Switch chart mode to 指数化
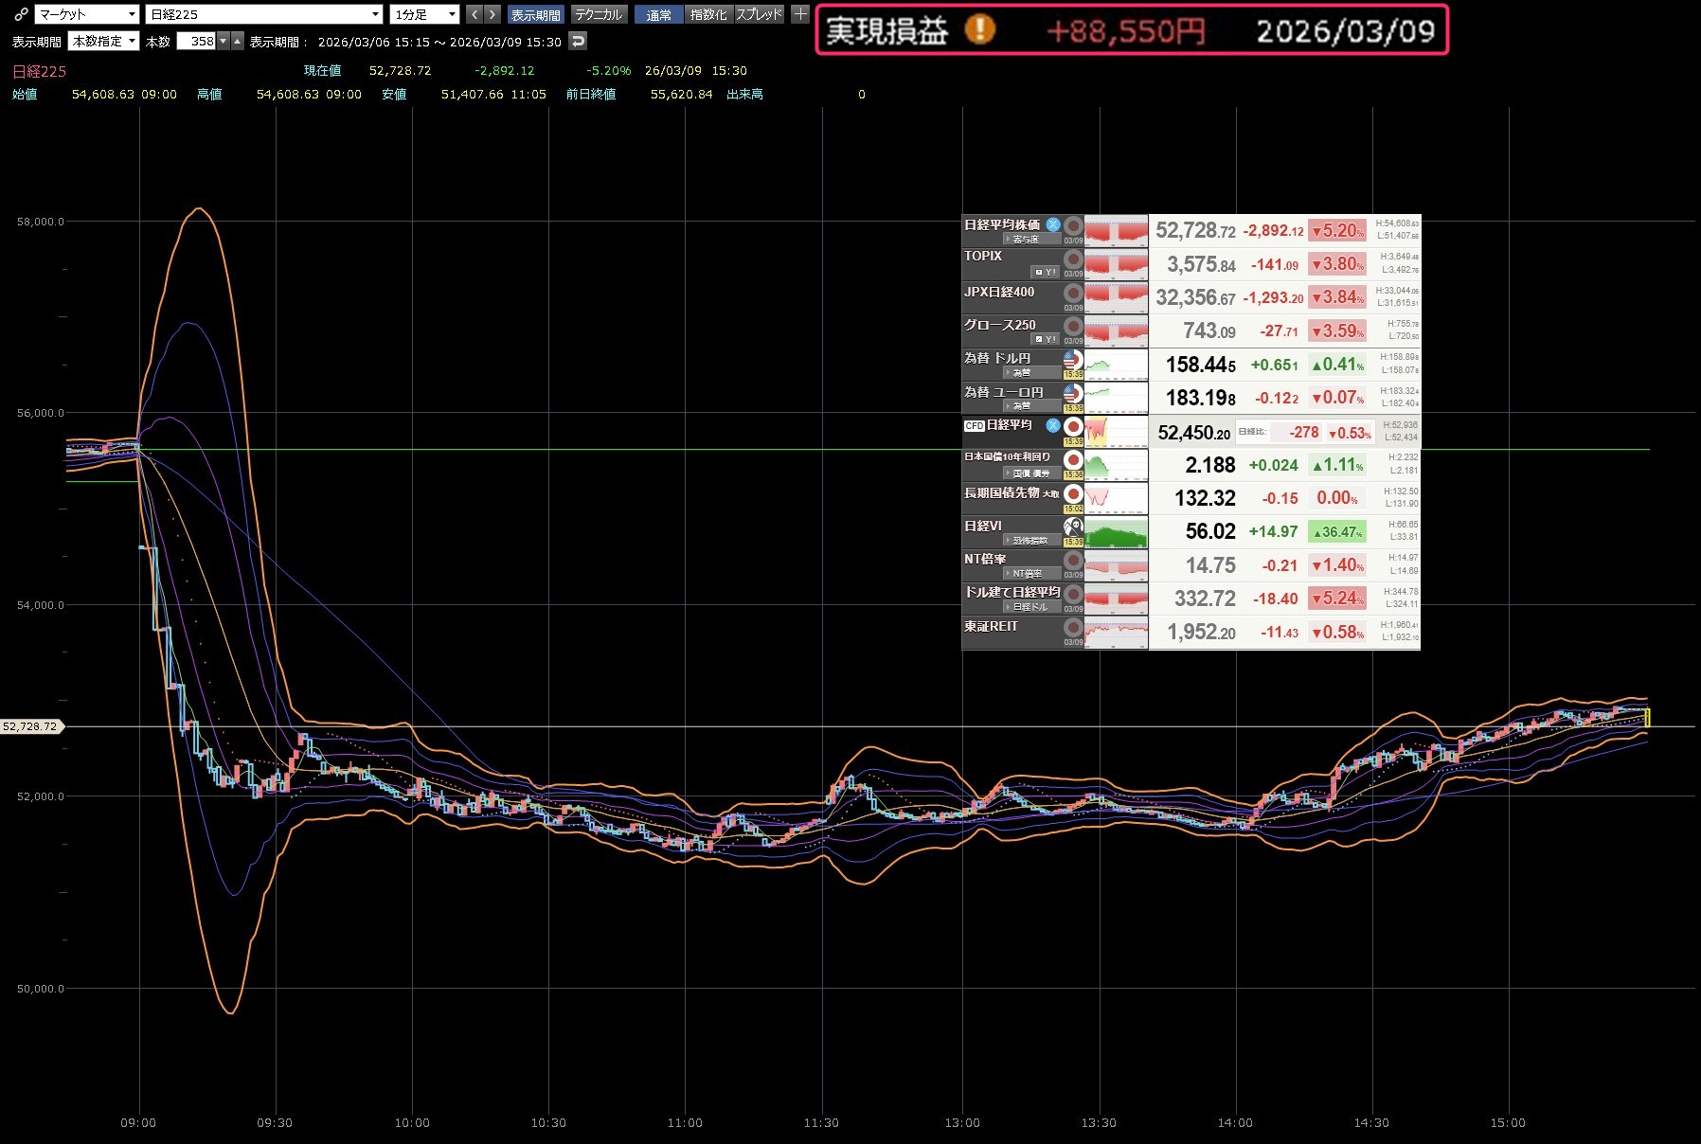Screen dimensions: 1701x1144 pyautogui.click(x=707, y=14)
